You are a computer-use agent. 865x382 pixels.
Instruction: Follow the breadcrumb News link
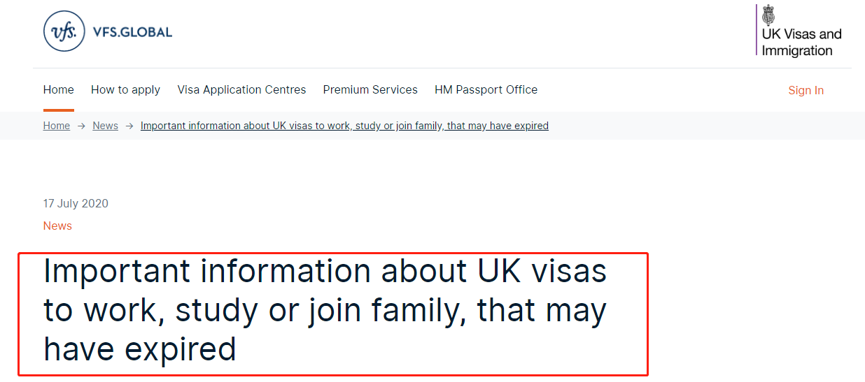105,126
